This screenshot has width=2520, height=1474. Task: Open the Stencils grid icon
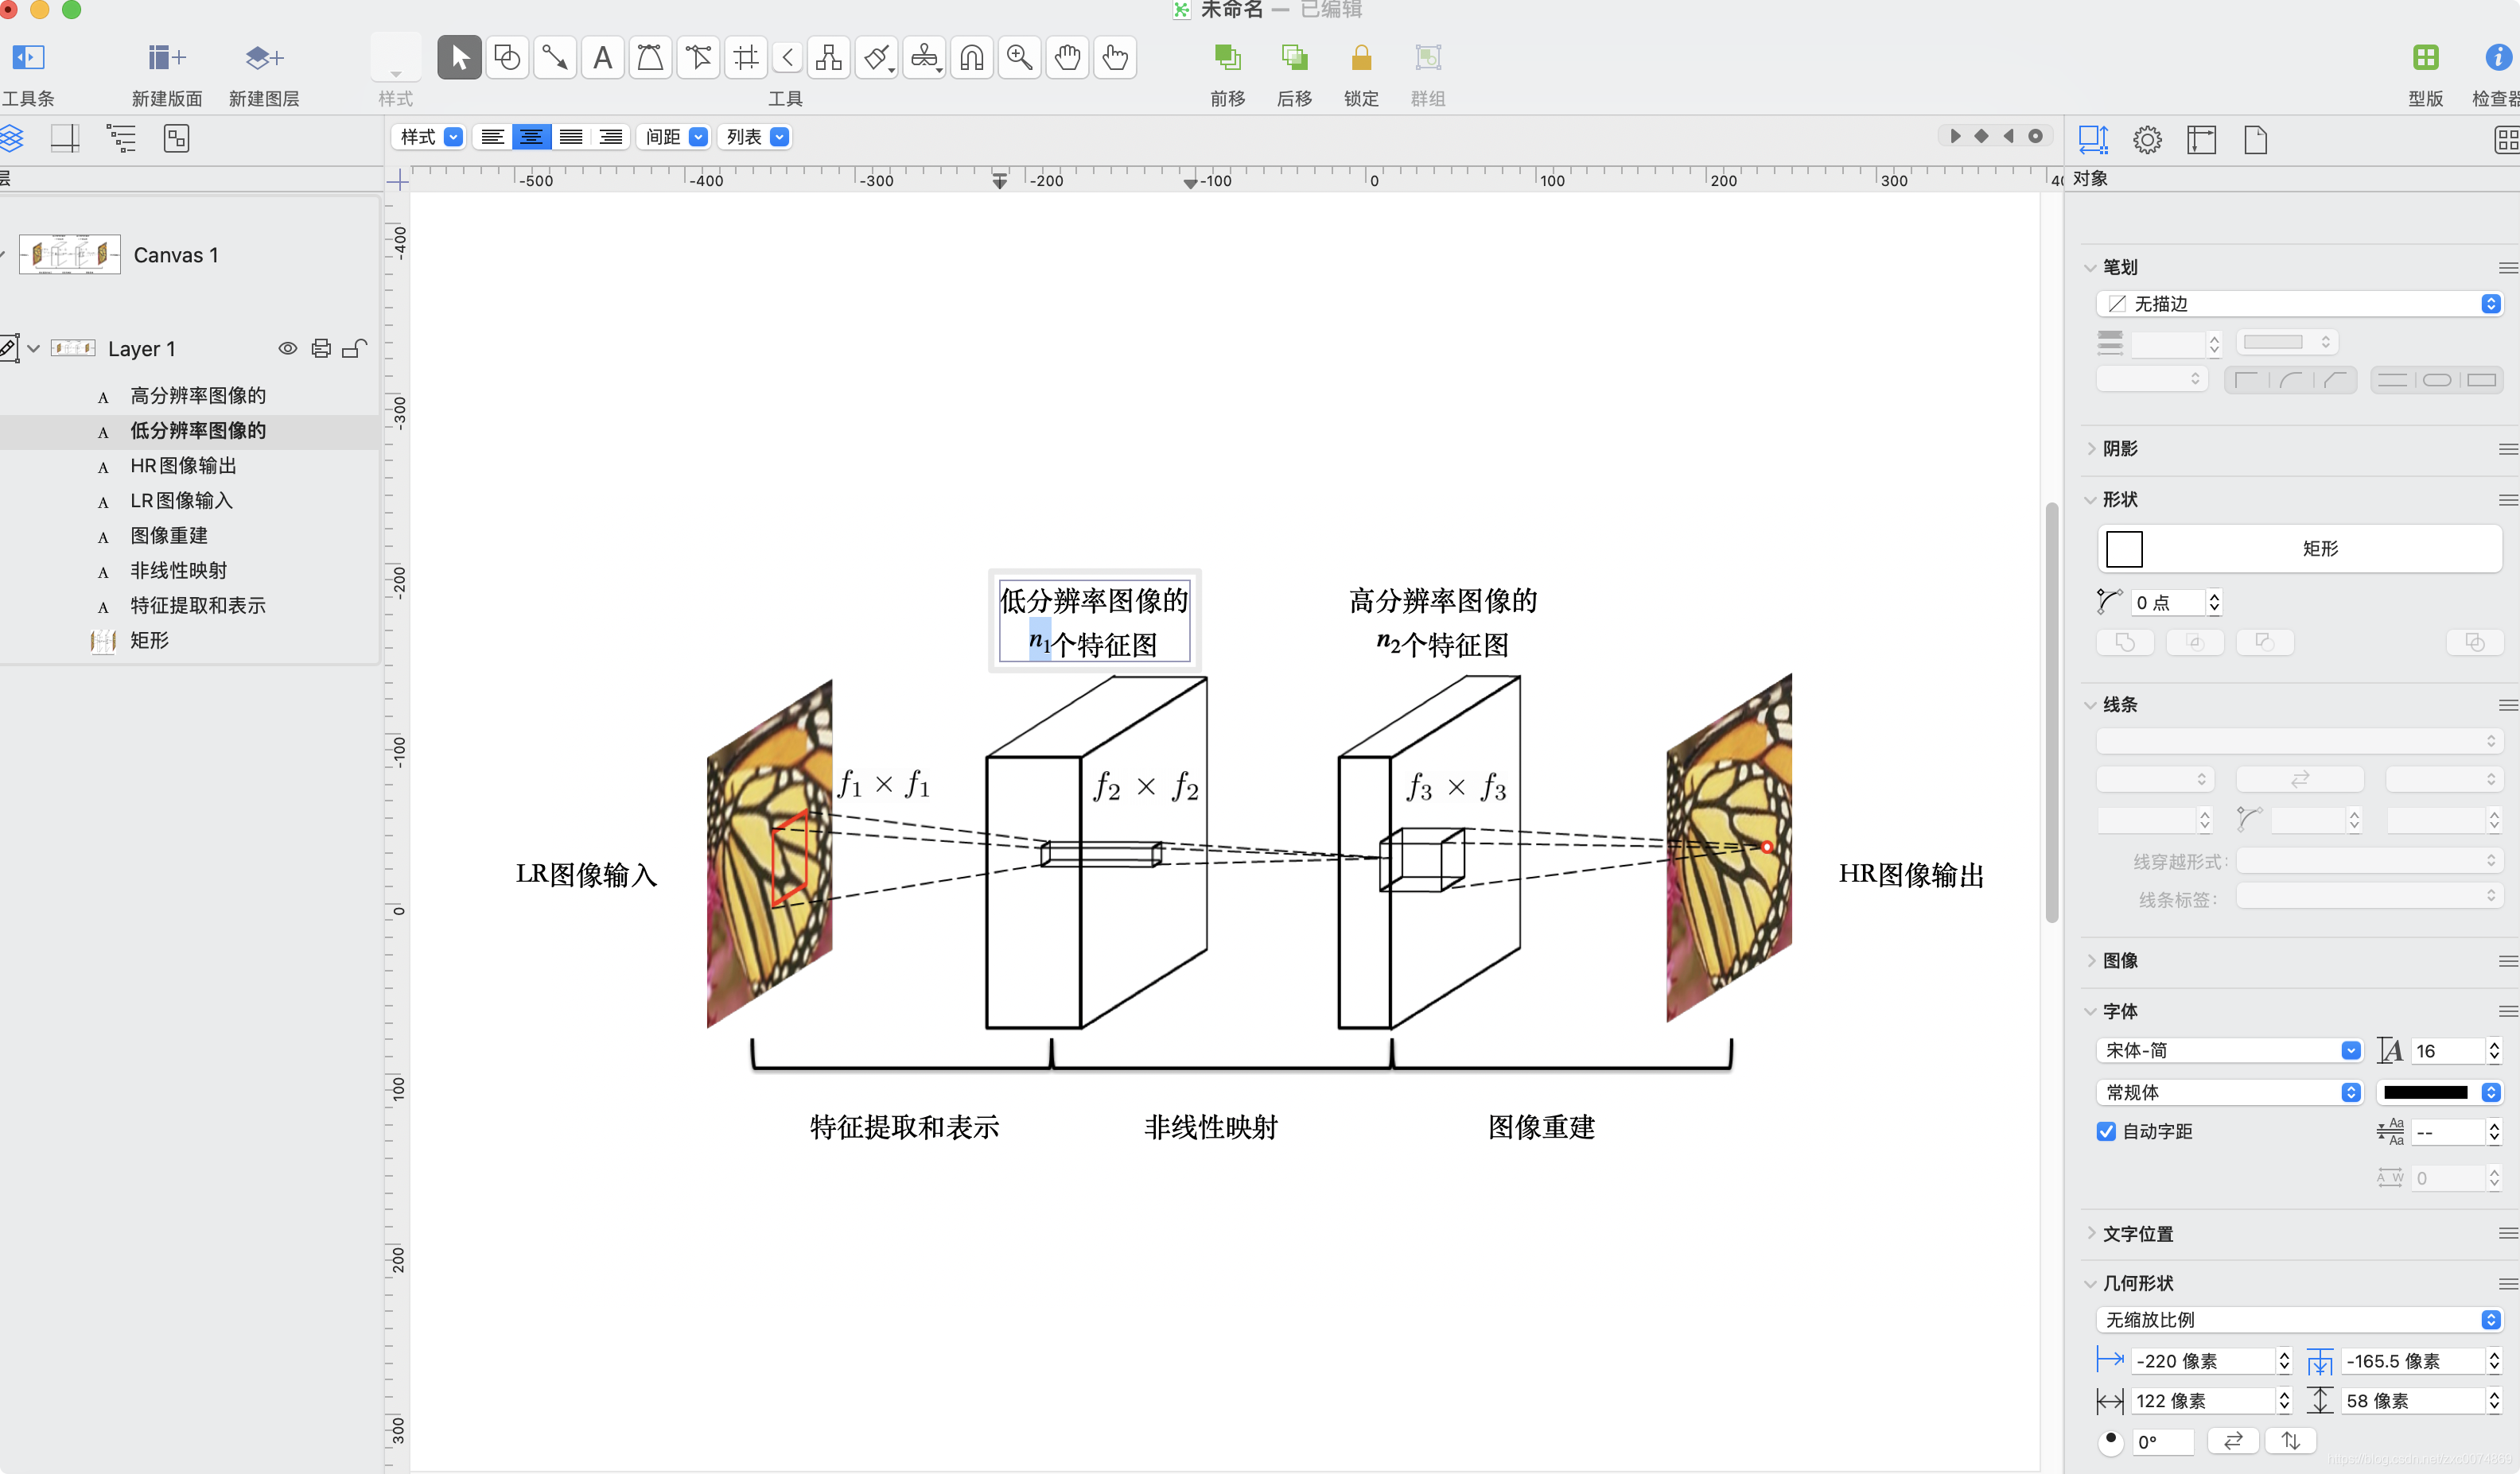click(2425, 58)
